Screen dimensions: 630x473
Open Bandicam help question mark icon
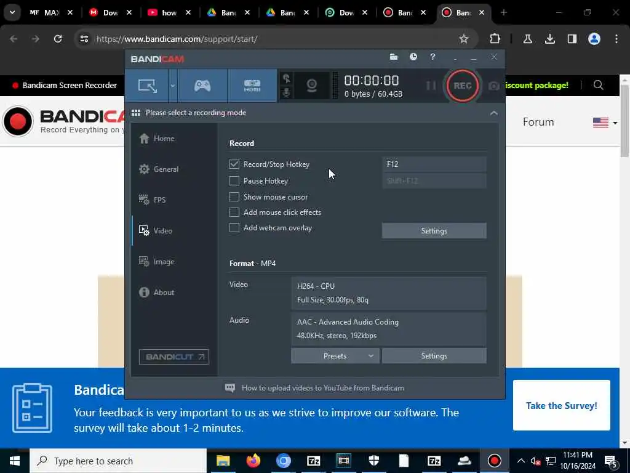click(x=433, y=57)
